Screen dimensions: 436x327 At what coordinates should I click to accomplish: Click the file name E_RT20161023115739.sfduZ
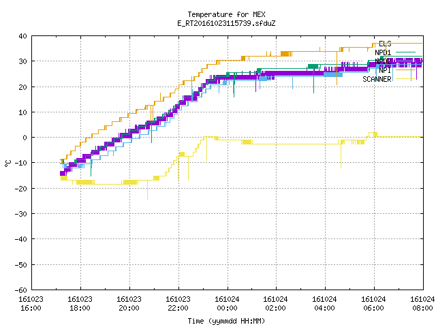(x=226, y=23)
